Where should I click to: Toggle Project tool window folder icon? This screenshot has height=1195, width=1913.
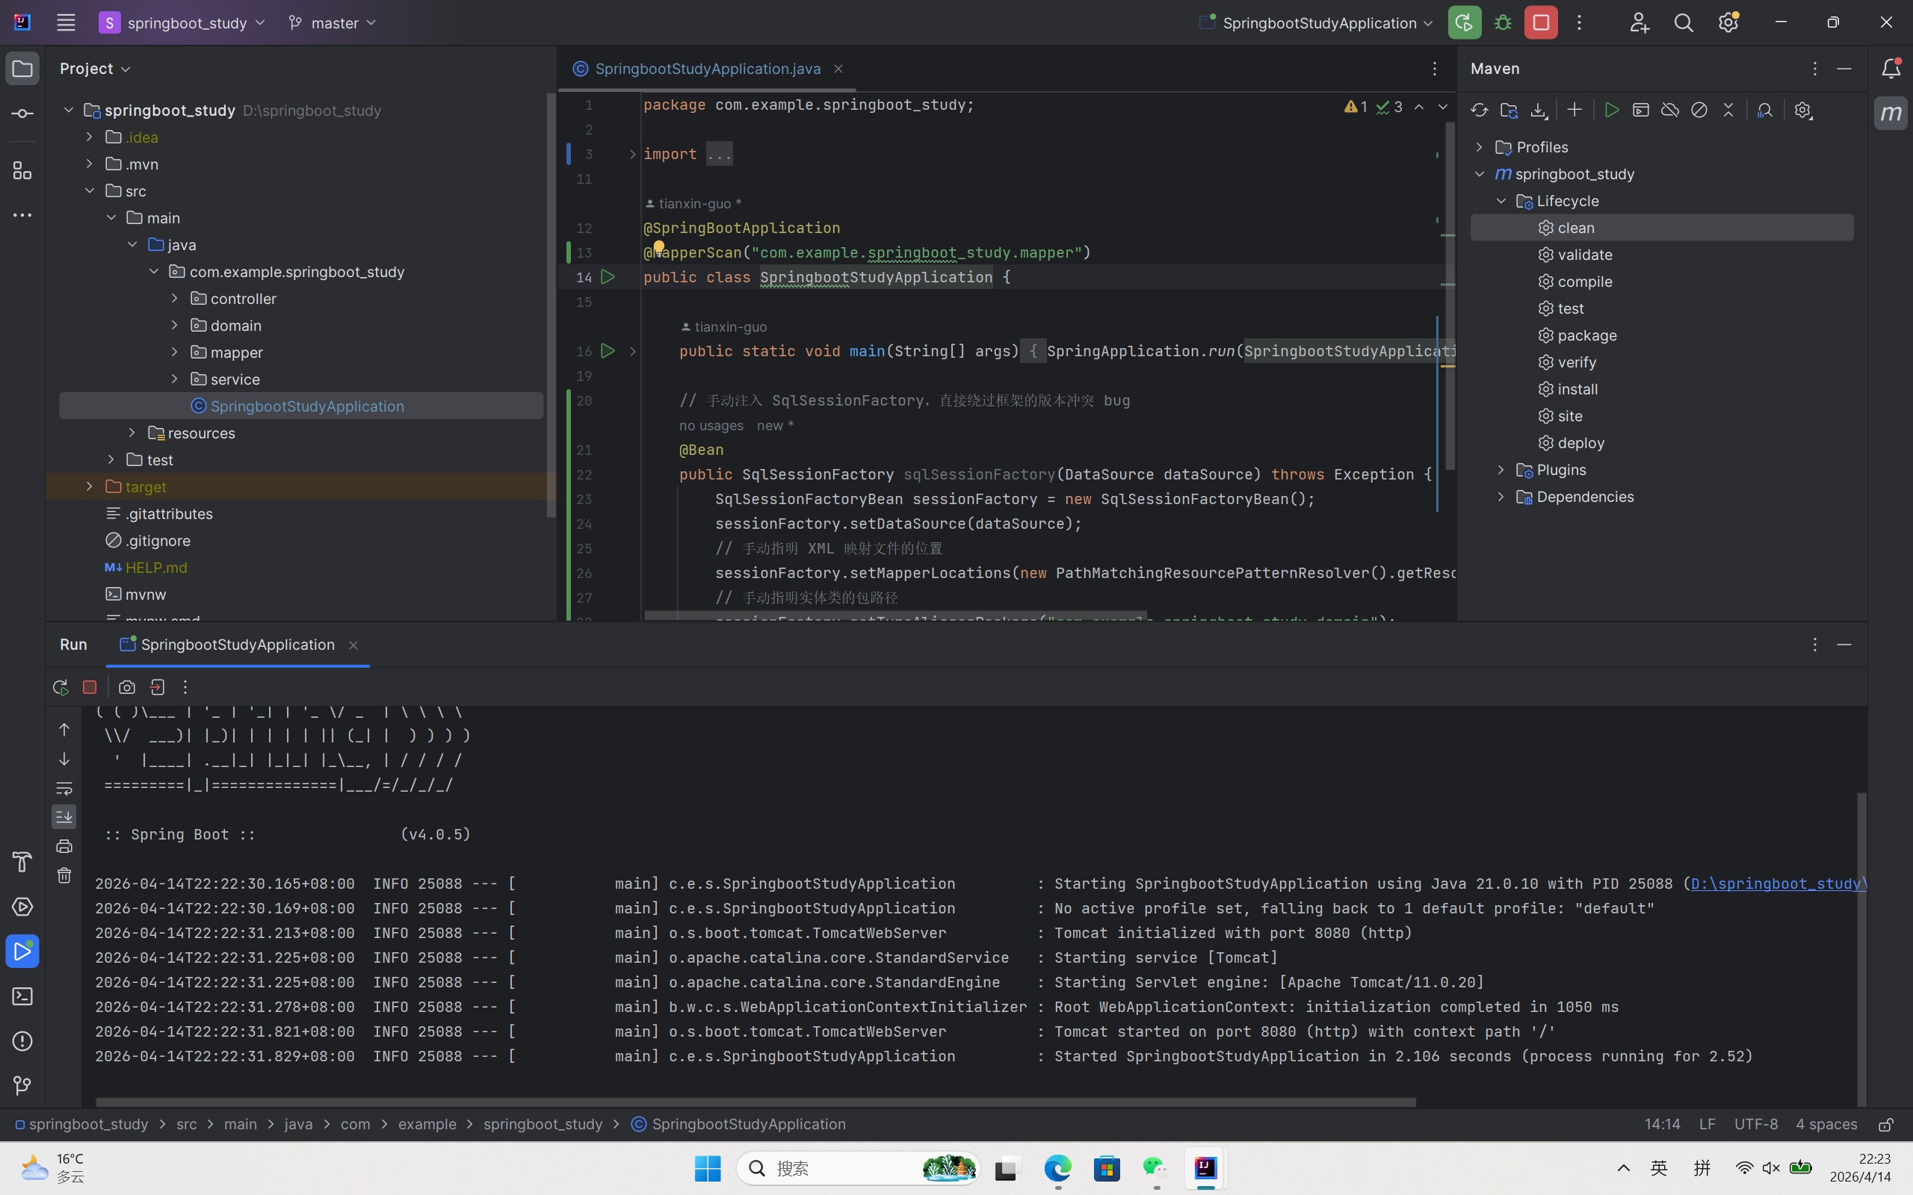pyautogui.click(x=22, y=69)
